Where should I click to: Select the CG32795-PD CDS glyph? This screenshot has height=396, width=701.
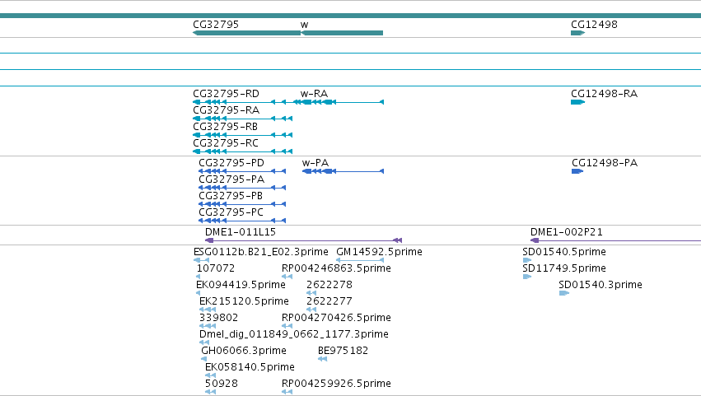242,171
